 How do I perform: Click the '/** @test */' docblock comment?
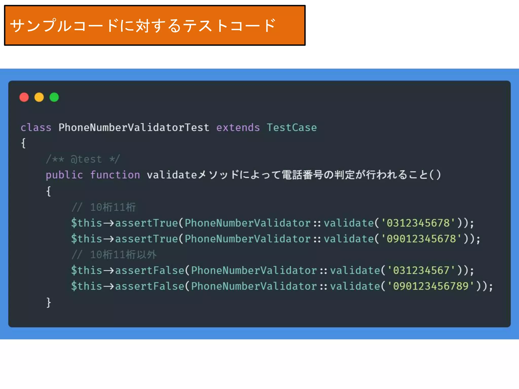click(83, 159)
